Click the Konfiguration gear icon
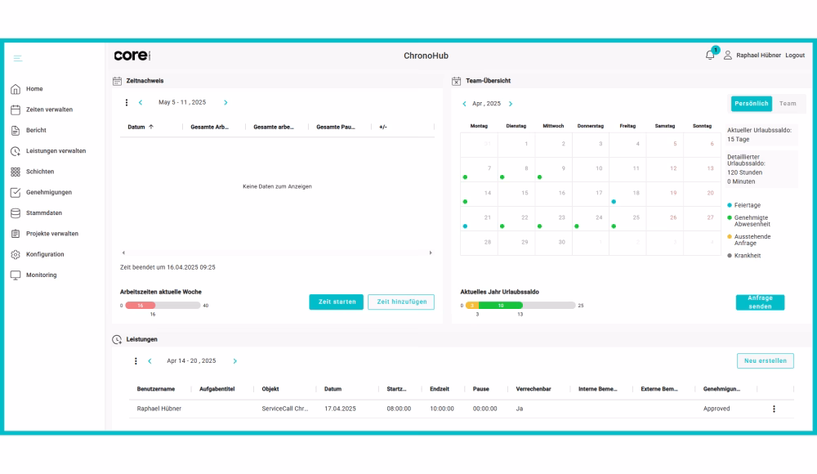Screen dimensions: 817x474 [16, 254]
